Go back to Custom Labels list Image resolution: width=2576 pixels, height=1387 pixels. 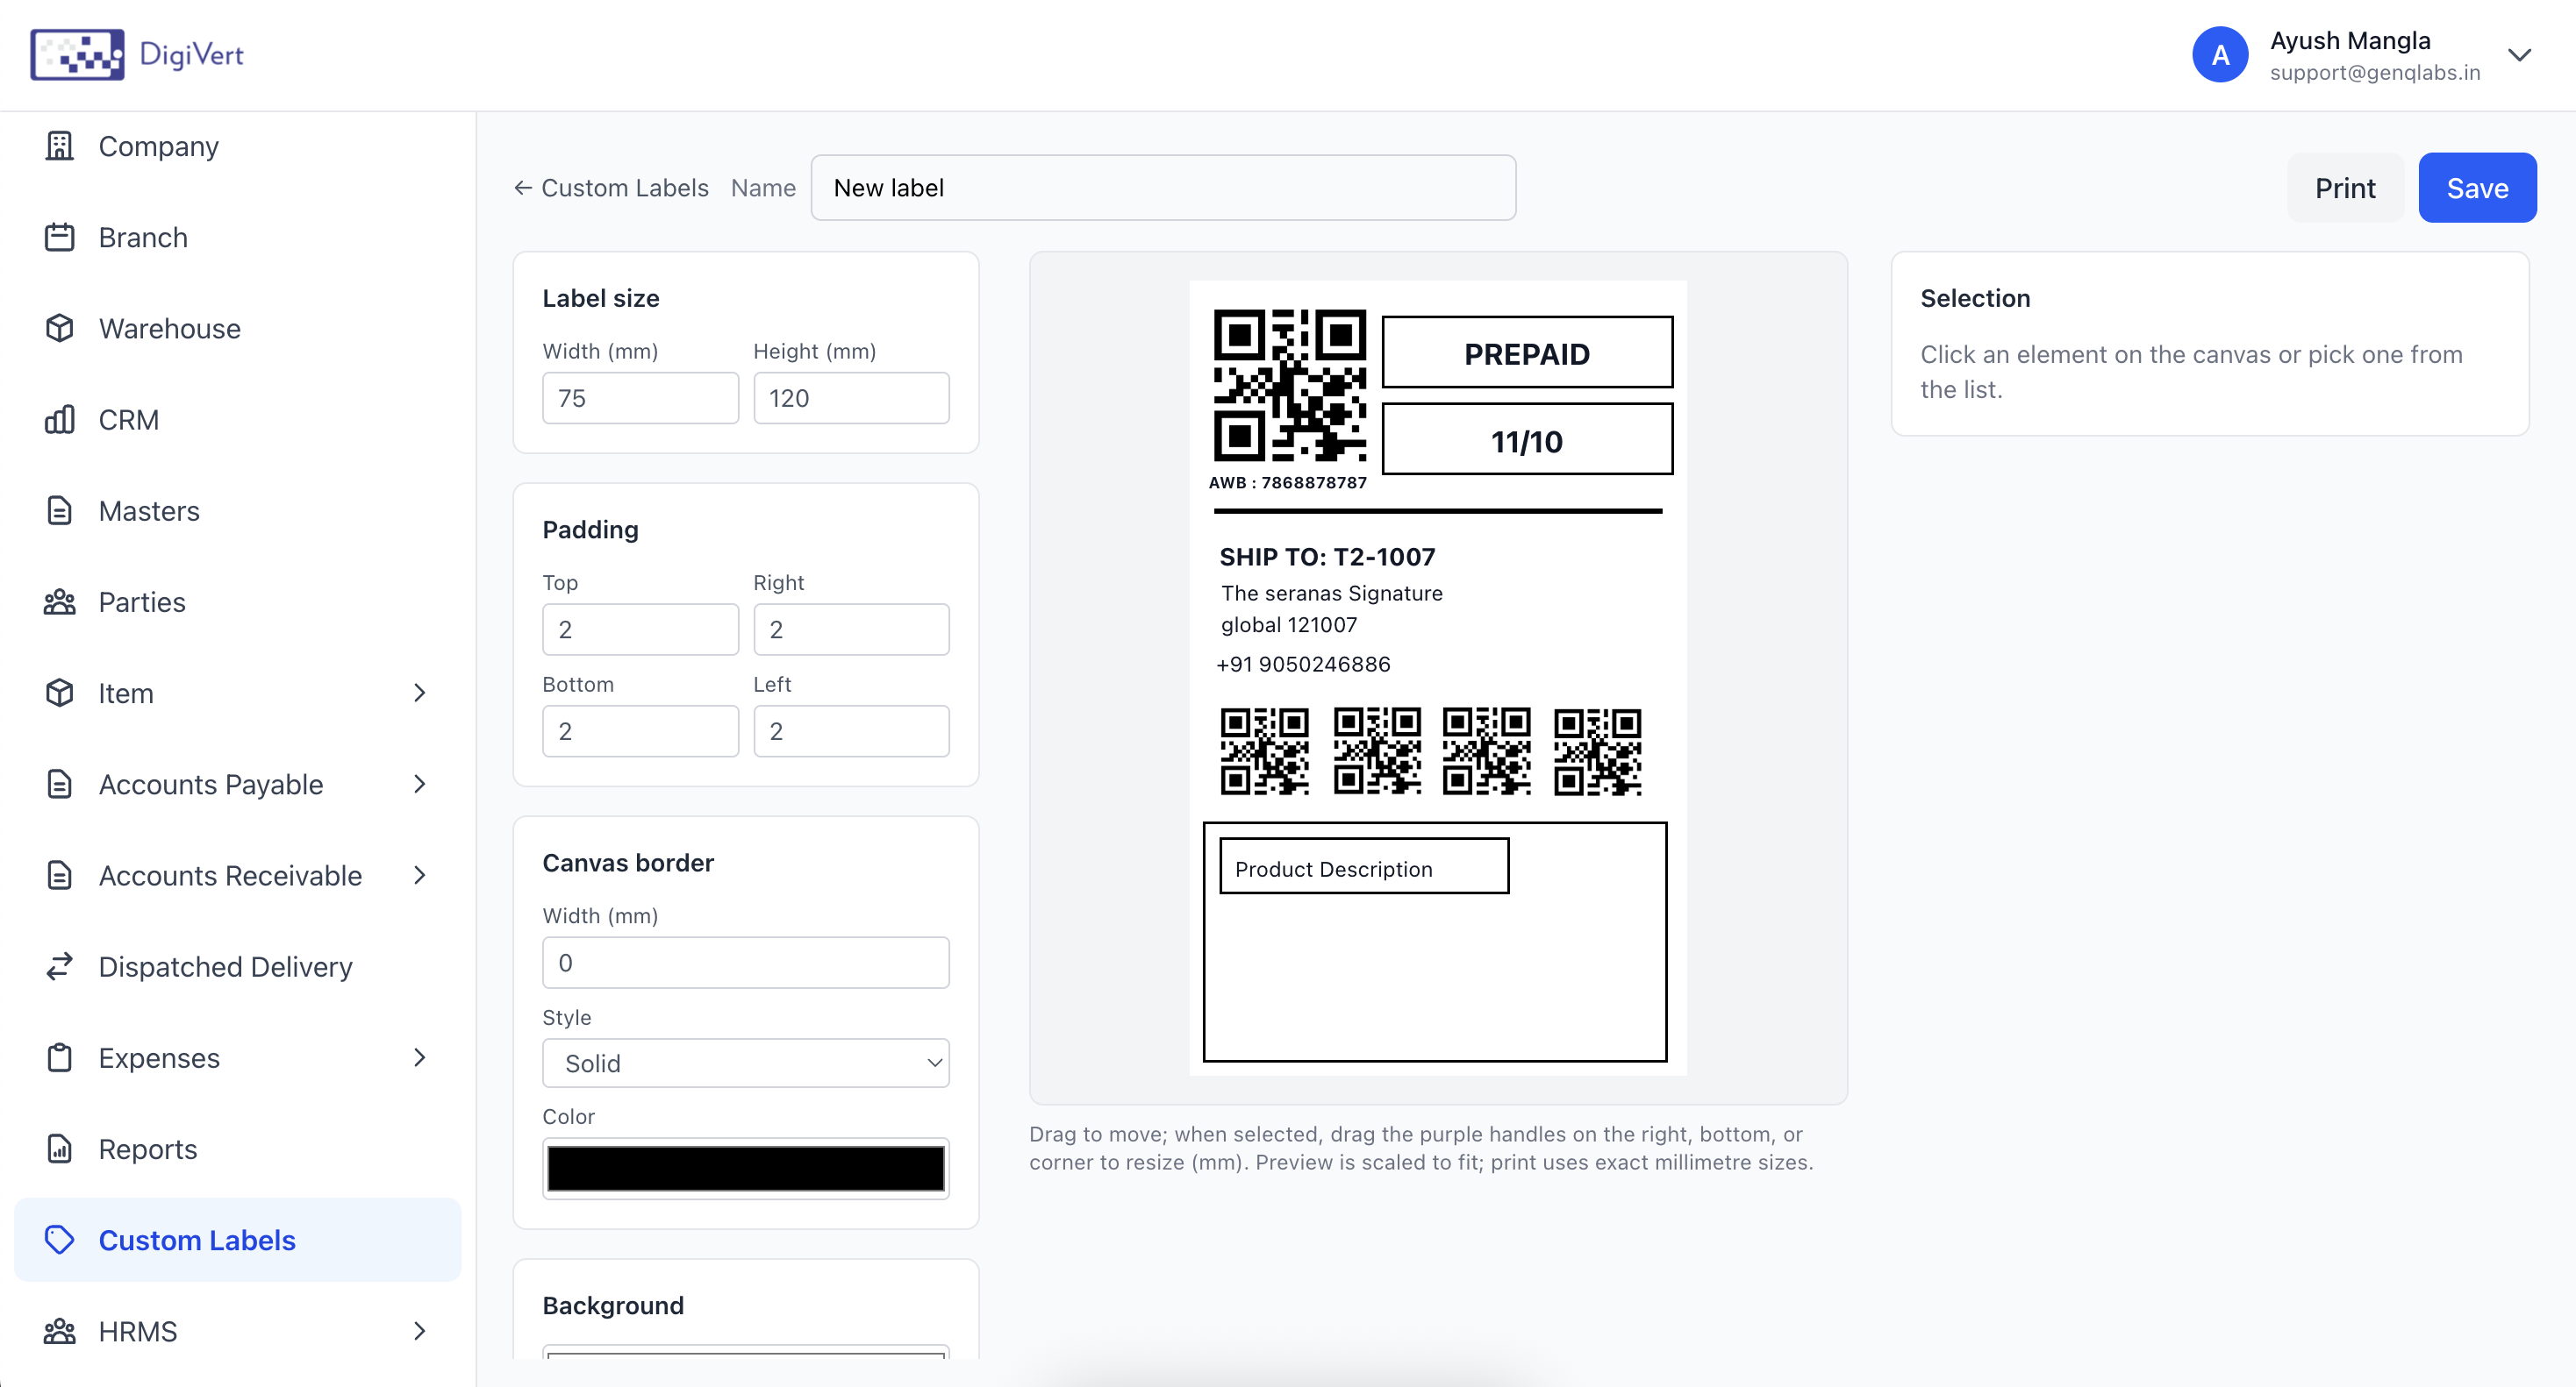(611, 188)
